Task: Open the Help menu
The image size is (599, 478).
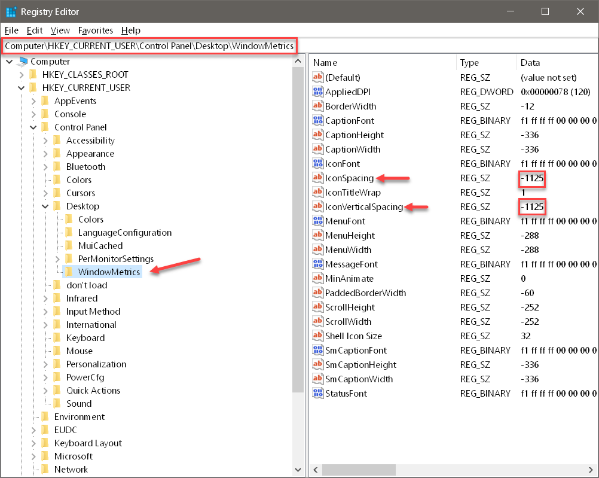Action: (x=131, y=30)
